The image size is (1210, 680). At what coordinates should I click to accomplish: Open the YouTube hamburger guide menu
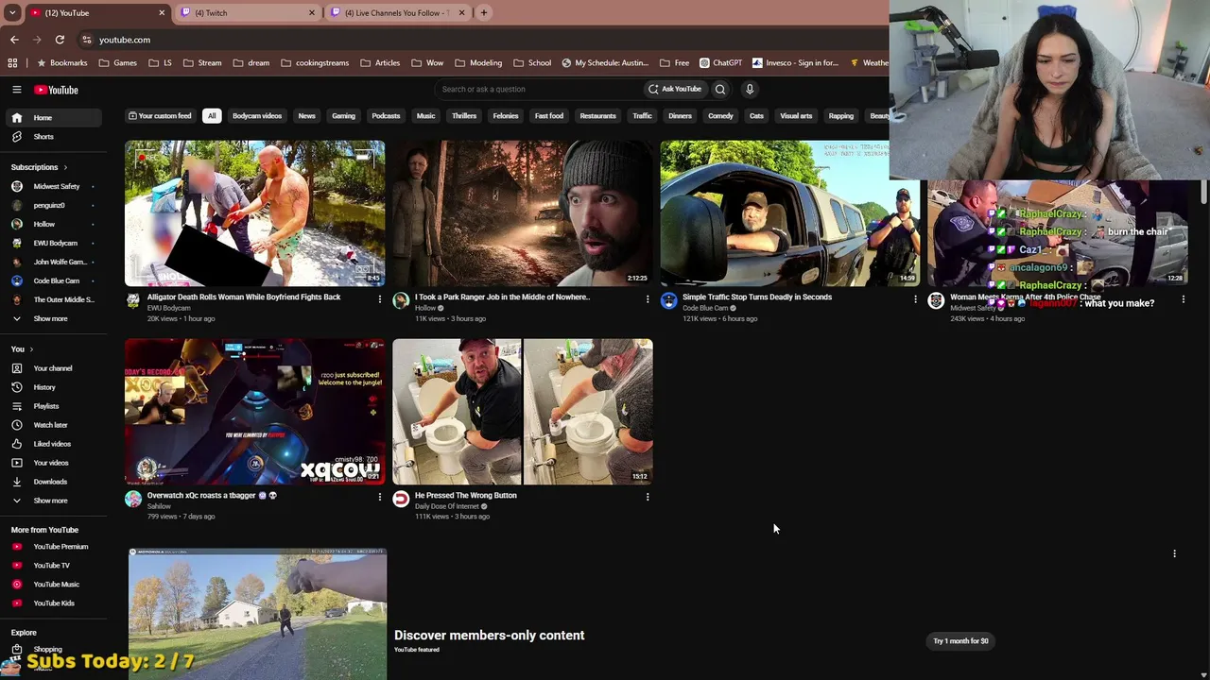(17, 90)
